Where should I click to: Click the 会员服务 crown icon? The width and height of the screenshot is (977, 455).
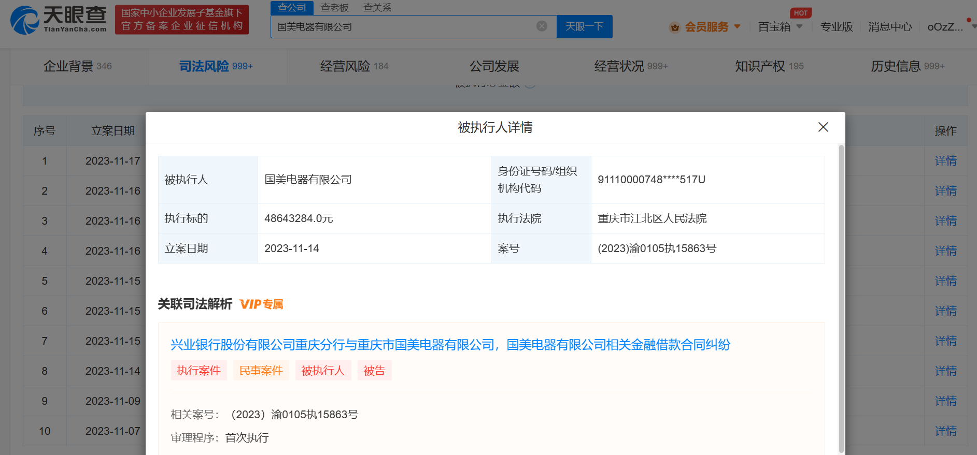click(x=674, y=27)
